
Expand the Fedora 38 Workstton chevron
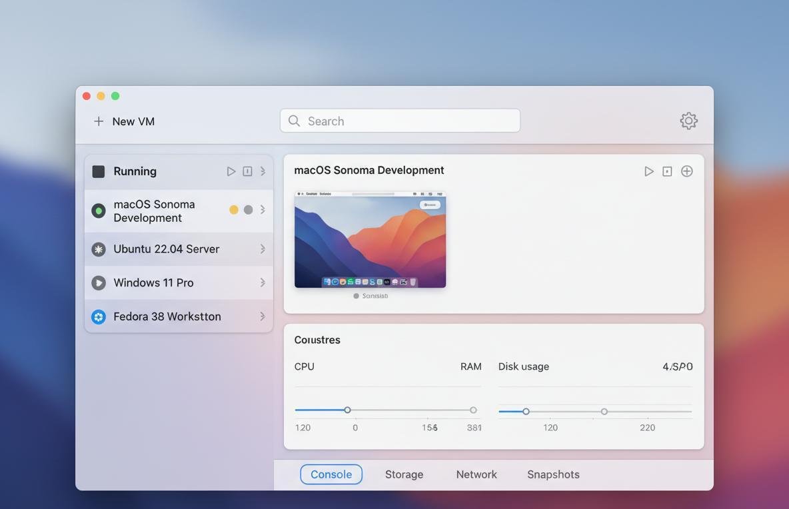263,316
